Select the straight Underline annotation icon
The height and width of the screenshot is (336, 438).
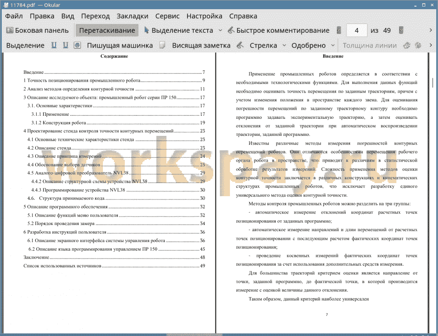pos(54,45)
